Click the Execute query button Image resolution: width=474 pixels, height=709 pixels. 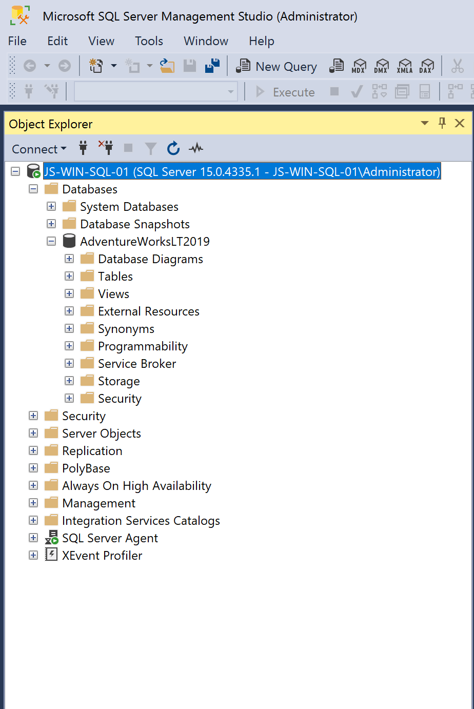coord(285,92)
